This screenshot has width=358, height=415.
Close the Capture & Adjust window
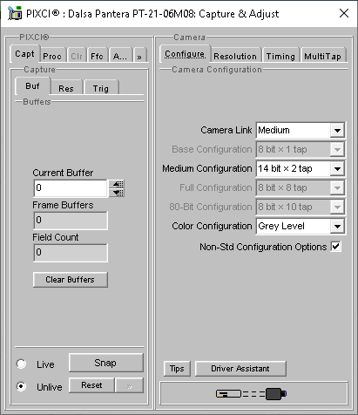coord(344,13)
